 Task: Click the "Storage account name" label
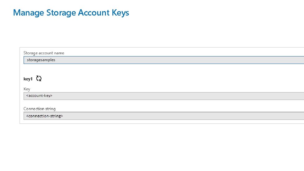coord(44,53)
